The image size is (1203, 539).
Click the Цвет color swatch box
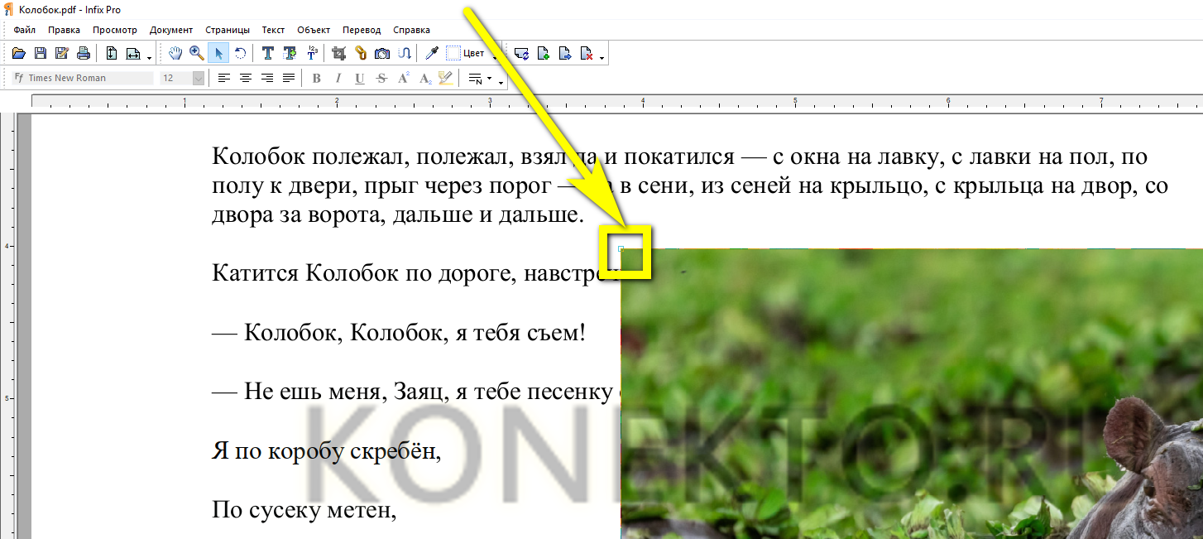coord(453,54)
